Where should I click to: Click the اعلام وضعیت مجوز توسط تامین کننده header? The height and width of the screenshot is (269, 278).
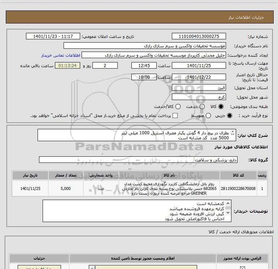click(x=143, y=258)
